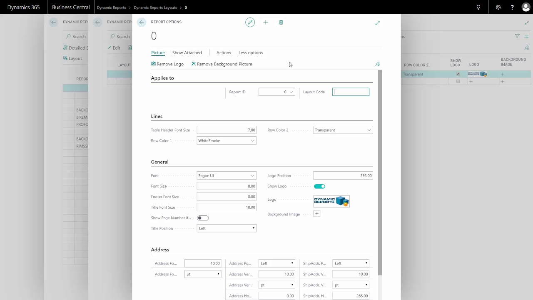This screenshot has height=300, width=533.
Task: Click Business Central in the top bar
Action: point(71,7)
